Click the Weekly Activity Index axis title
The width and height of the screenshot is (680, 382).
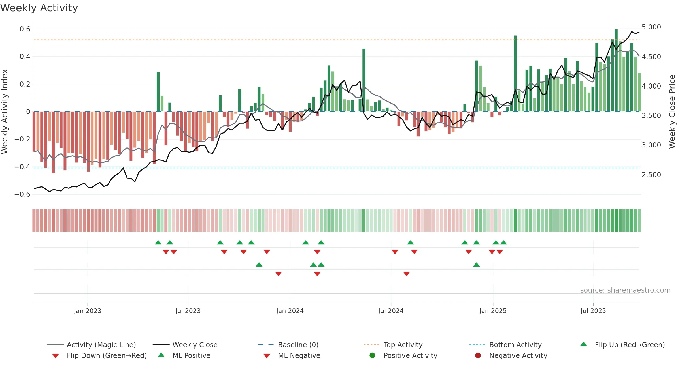[5, 111]
